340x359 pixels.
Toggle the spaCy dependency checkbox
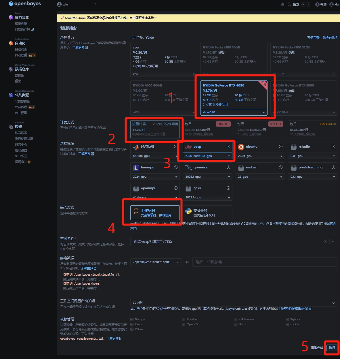pyautogui.click(x=287, y=324)
